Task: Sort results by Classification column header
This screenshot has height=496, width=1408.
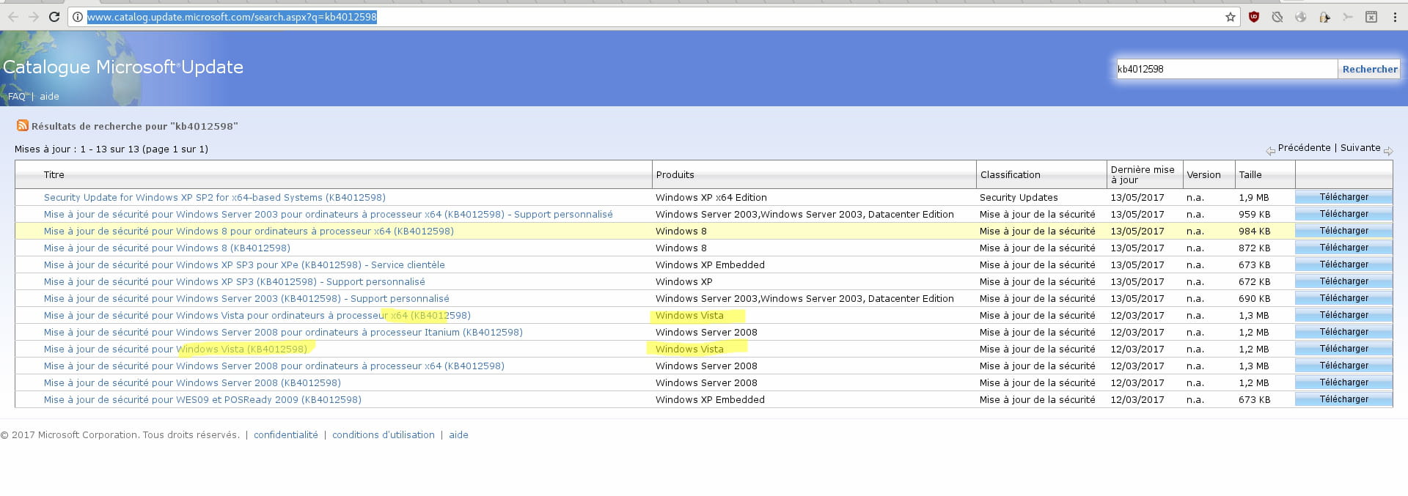Action: pos(1010,174)
